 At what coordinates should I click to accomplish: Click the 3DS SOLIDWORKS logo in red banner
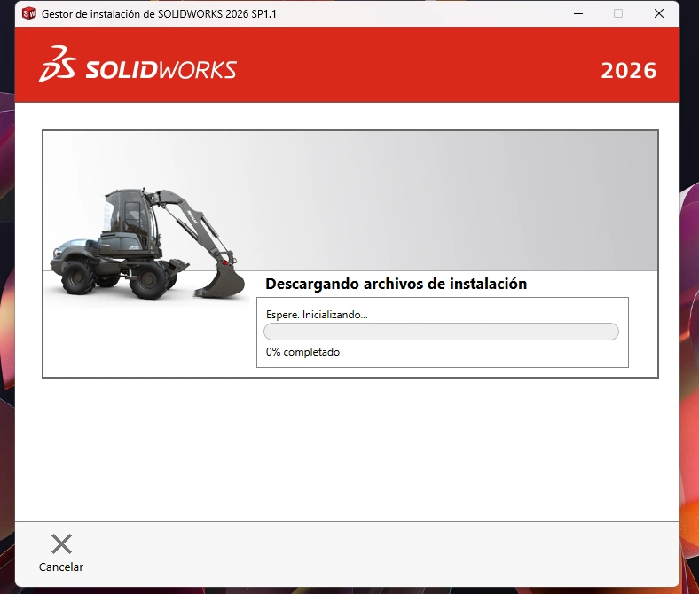[x=137, y=64]
